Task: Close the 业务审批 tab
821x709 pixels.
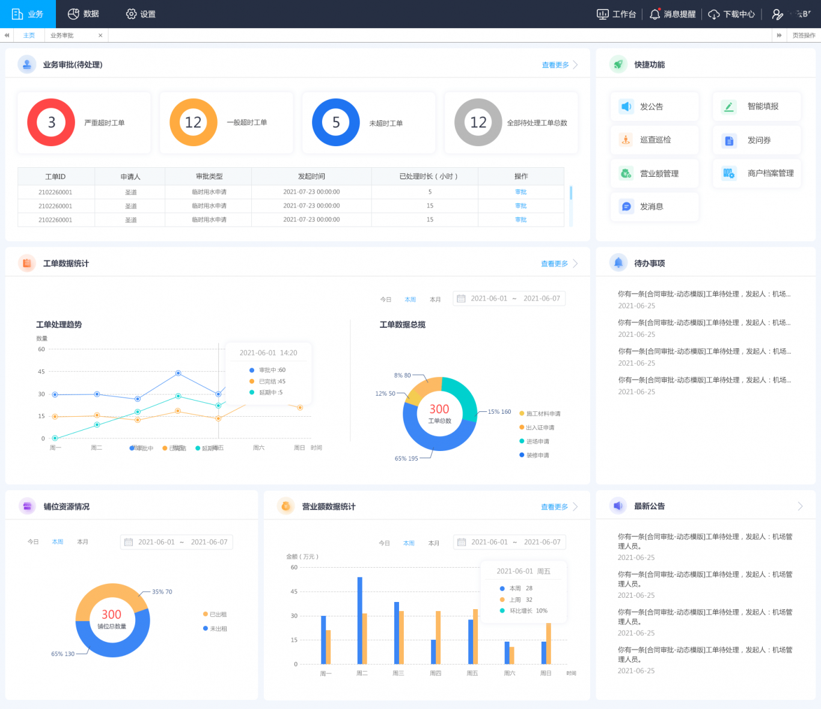Action: [100, 35]
